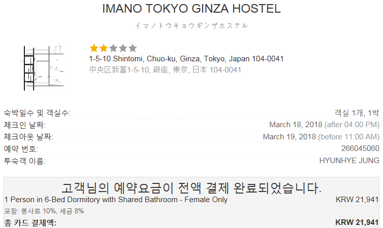Open the hostel bunk bed thumbnail image
383x228 pixels.
coord(42,68)
